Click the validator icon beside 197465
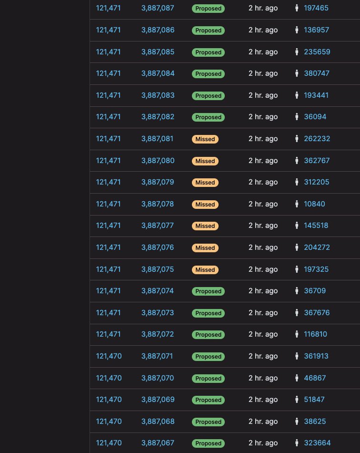 [297, 8]
